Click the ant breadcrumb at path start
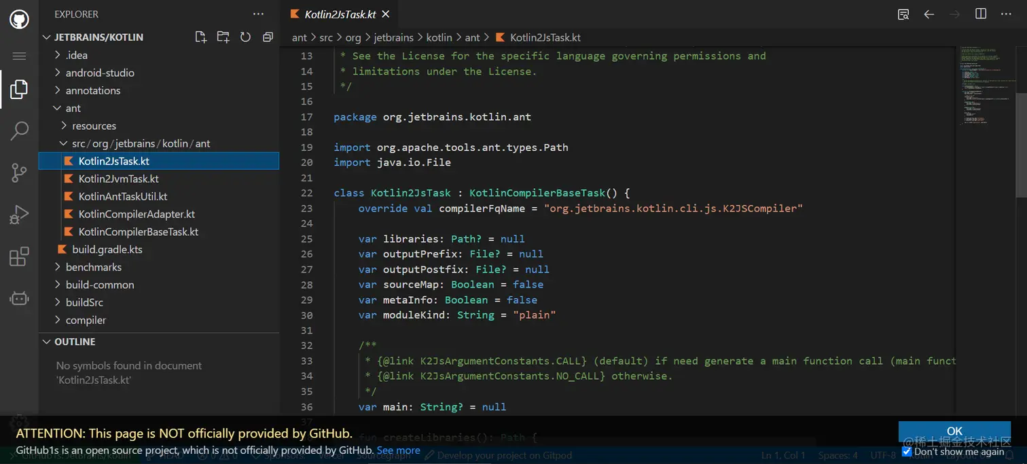Screen dimensions: 1027x464 coord(300,37)
